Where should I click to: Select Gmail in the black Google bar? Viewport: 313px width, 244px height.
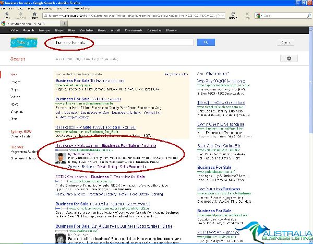click(x=115, y=30)
